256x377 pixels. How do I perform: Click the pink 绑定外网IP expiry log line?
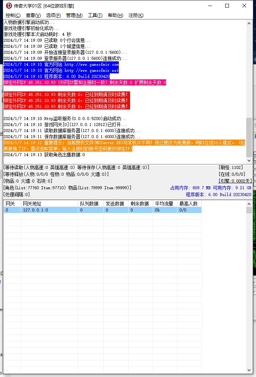click(85, 82)
